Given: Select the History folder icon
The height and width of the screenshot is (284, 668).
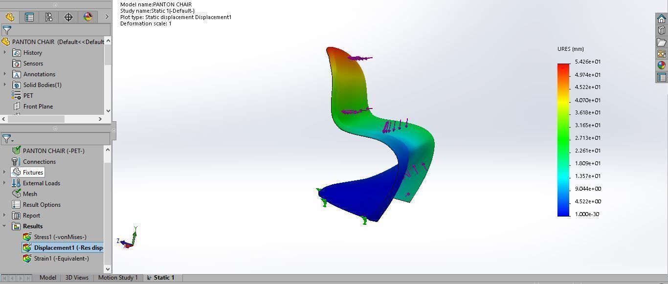Looking at the screenshot, I should tap(17, 53).
